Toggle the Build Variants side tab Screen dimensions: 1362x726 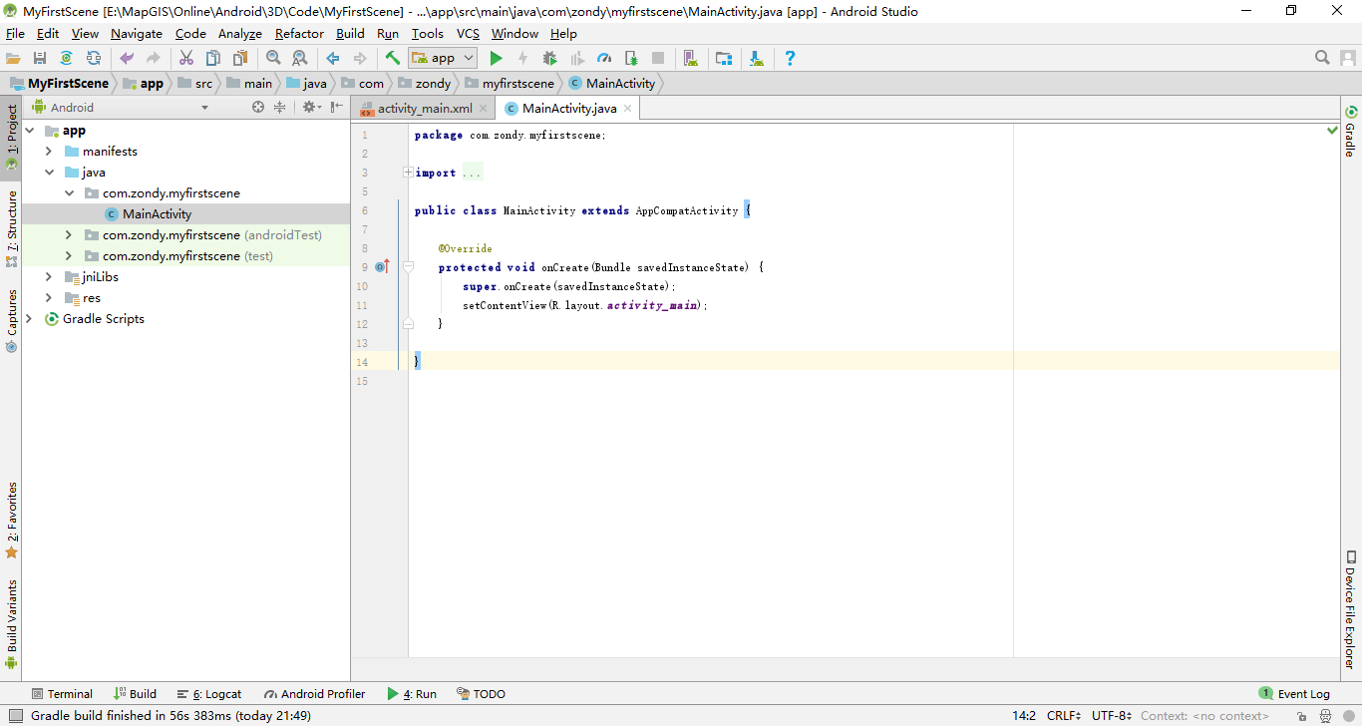(11, 623)
